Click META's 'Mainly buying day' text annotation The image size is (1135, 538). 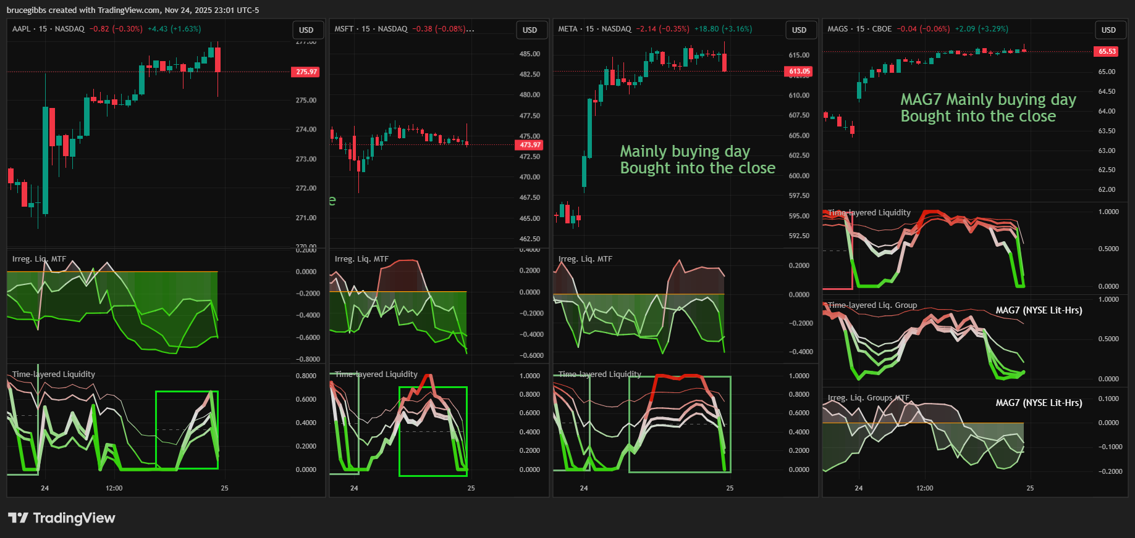[x=685, y=152]
